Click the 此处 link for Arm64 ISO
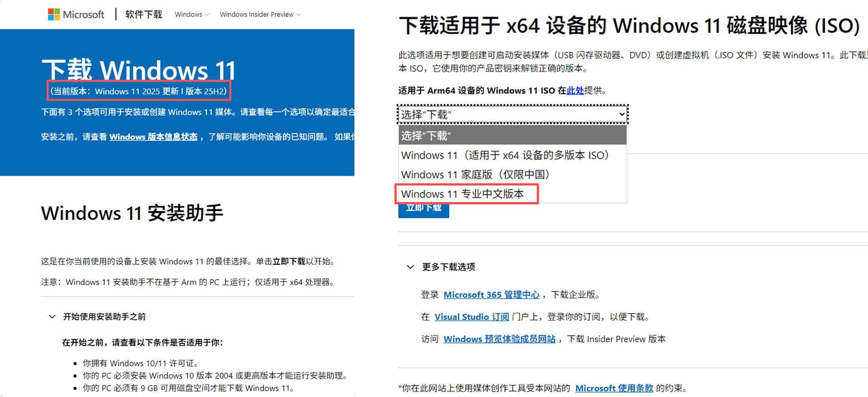The width and height of the screenshot is (868, 397). 575,90
